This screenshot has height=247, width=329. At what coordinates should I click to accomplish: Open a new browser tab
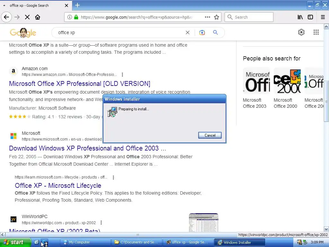click(x=77, y=5)
